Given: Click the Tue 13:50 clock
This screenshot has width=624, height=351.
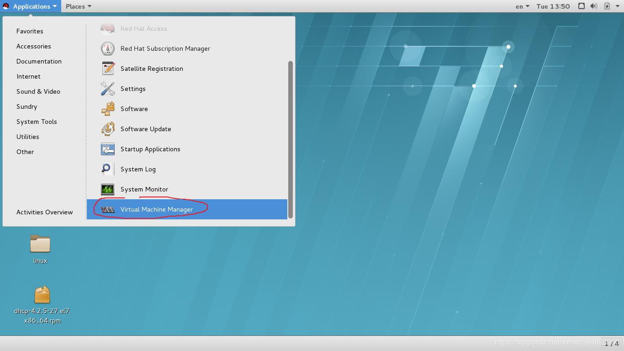Looking at the screenshot, I should 553,6.
